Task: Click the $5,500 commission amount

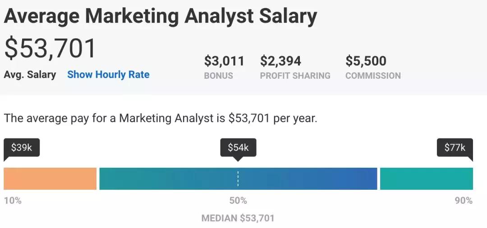Action: [366, 61]
